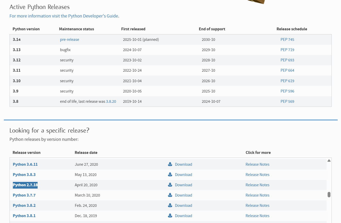Click the 2025-10-01 (planned) release date
The height and width of the screenshot is (223, 341).
pyautogui.click(x=141, y=40)
